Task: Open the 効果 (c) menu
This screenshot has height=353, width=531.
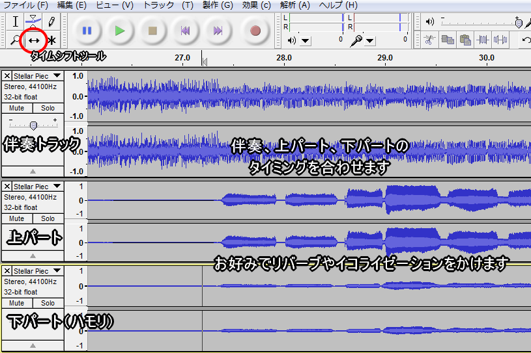Action: coord(256,5)
